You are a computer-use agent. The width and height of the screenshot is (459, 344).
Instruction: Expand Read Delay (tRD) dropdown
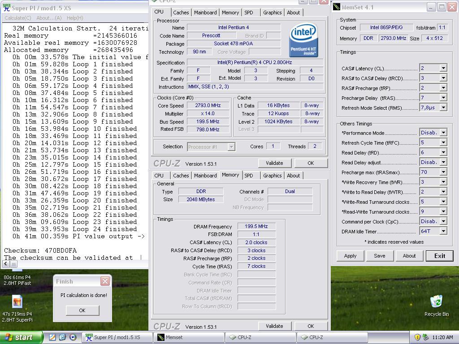pyautogui.click(x=443, y=152)
